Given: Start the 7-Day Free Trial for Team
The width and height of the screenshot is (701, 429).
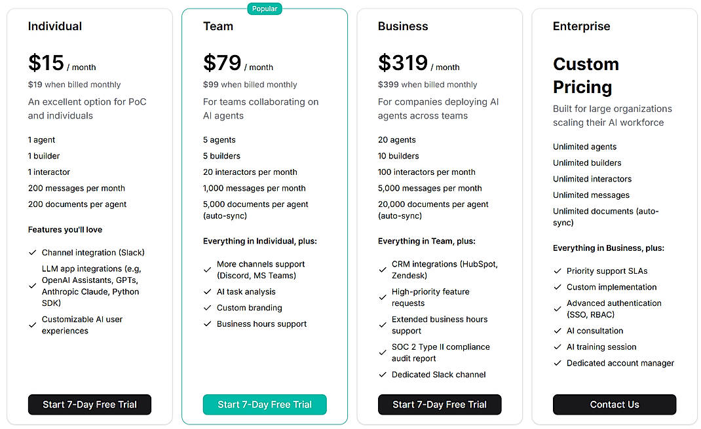Looking at the screenshot, I should [265, 405].
